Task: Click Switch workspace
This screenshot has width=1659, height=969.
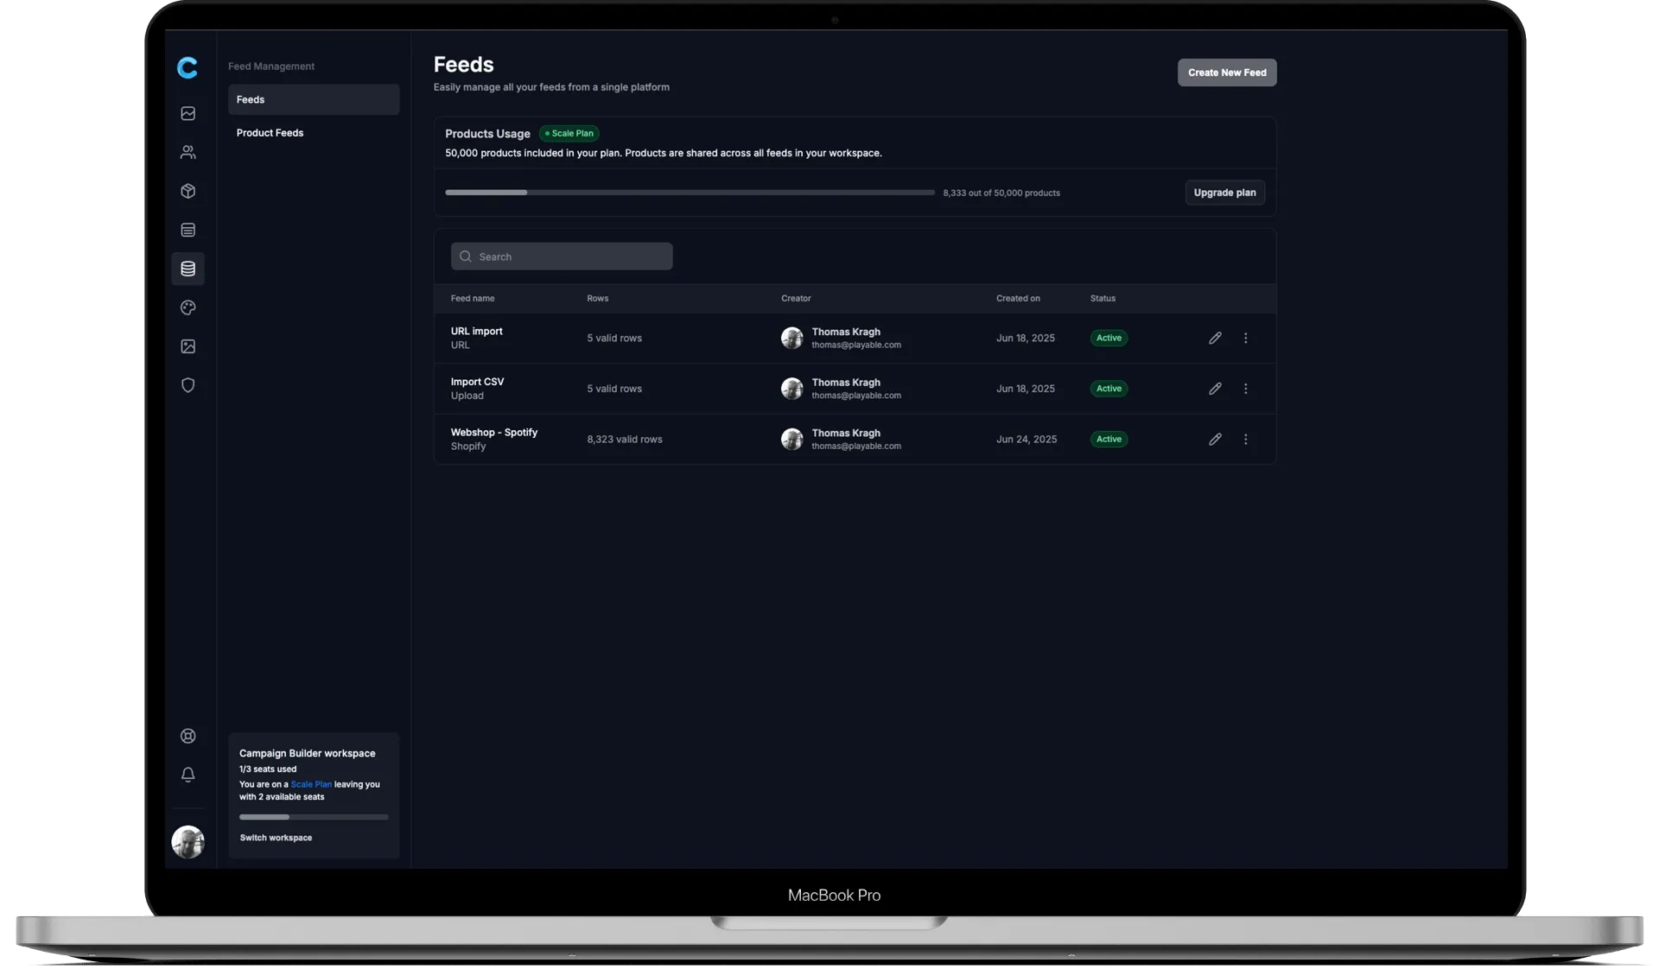Action: [276, 838]
